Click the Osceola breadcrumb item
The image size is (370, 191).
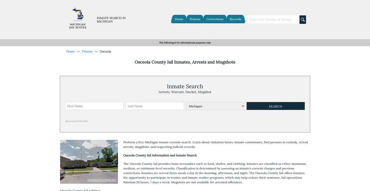pos(105,51)
